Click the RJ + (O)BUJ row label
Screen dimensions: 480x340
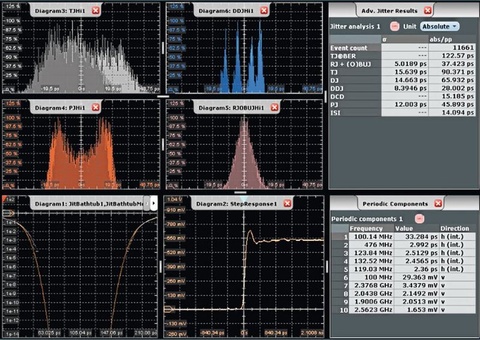pyautogui.click(x=355, y=64)
